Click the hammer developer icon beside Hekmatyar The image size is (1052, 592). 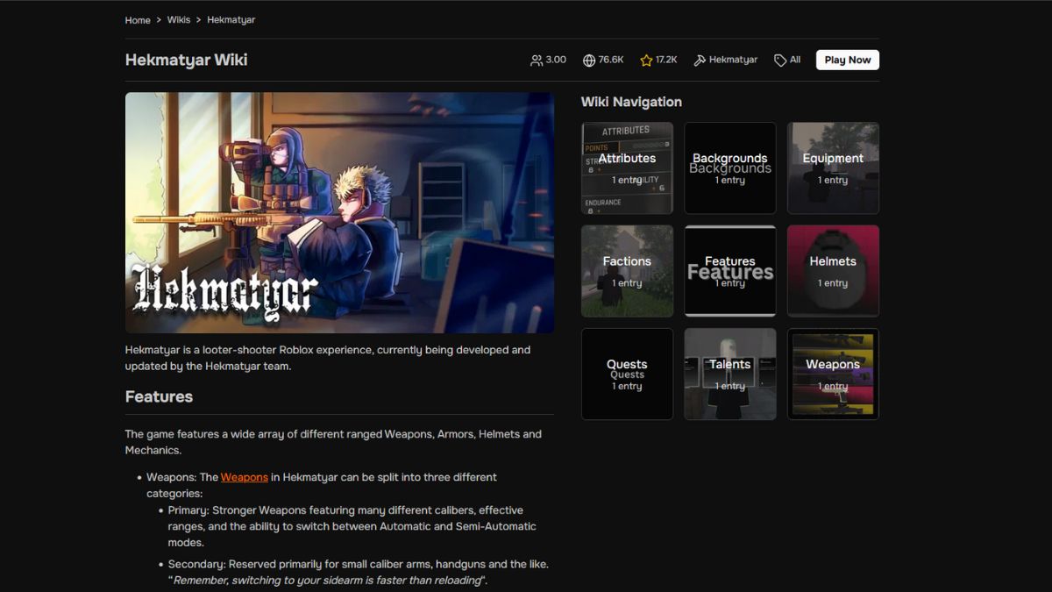700,61
